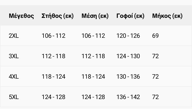Click 2XL chest value 106 - 112
The width and height of the screenshot is (192, 109).
pos(54,36)
